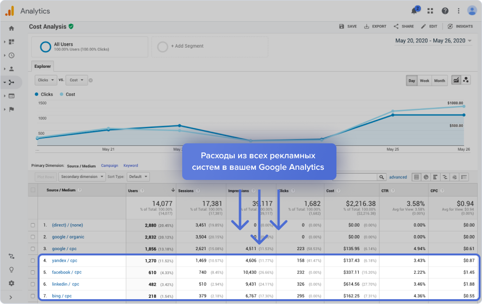Open Admin gear settings

[12, 283]
